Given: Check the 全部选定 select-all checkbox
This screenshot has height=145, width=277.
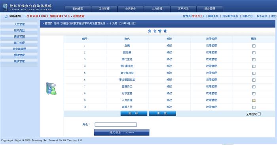Looking at the screenshot, I should (x=259, y=114).
